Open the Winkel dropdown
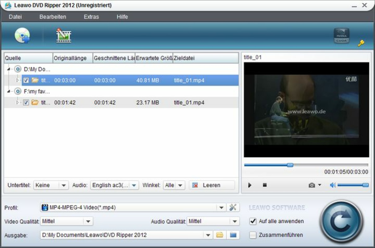375x248 pixels. (174, 185)
